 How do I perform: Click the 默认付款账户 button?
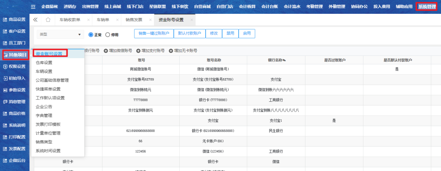coord(189,34)
